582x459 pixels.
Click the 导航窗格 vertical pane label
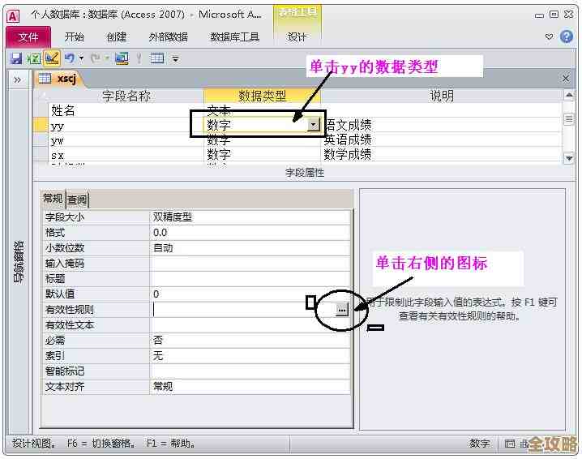point(18,262)
